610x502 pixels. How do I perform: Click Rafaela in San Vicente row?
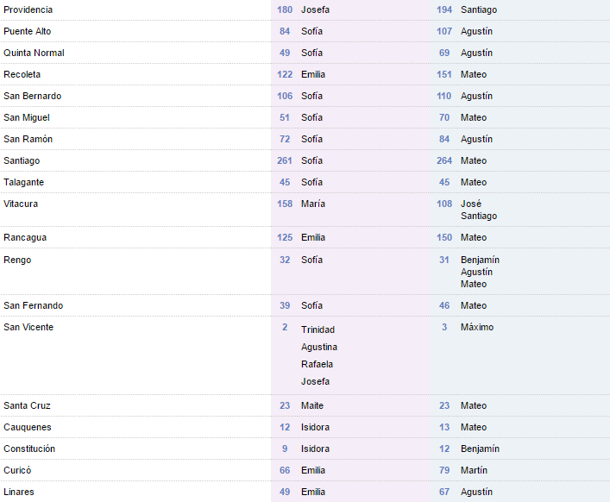(317, 364)
